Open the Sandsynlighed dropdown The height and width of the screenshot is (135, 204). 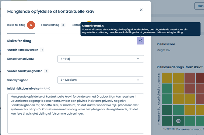tap(100, 80)
